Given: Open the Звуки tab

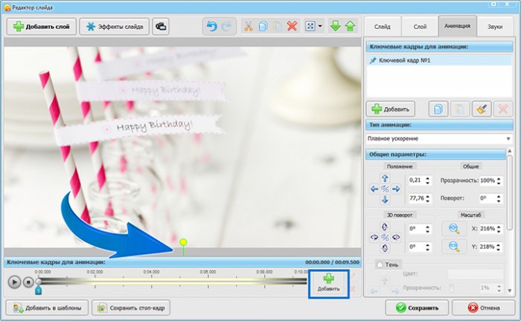Looking at the screenshot, I should coord(493,26).
